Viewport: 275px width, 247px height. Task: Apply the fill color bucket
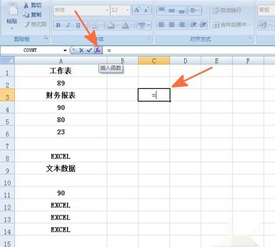[x=111, y=25]
